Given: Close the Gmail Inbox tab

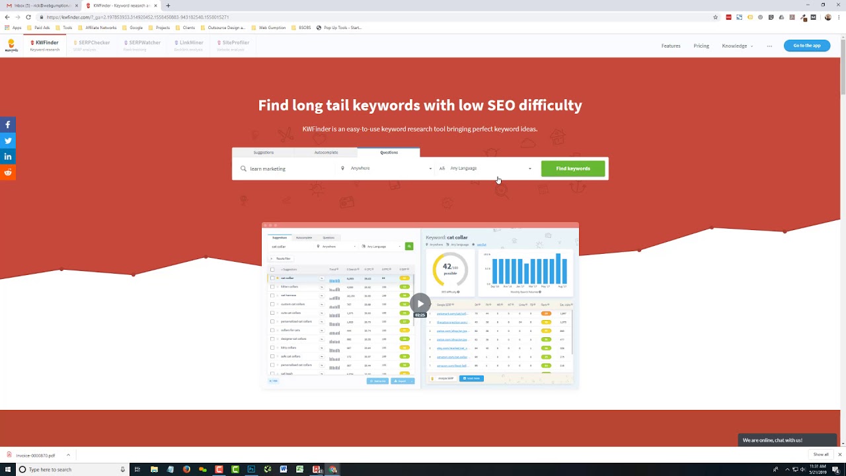Looking at the screenshot, I should click(x=77, y=5).
